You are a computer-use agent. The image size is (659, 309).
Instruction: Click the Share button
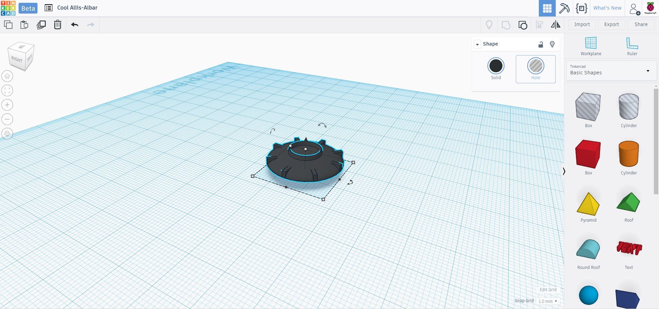[641, 24]
